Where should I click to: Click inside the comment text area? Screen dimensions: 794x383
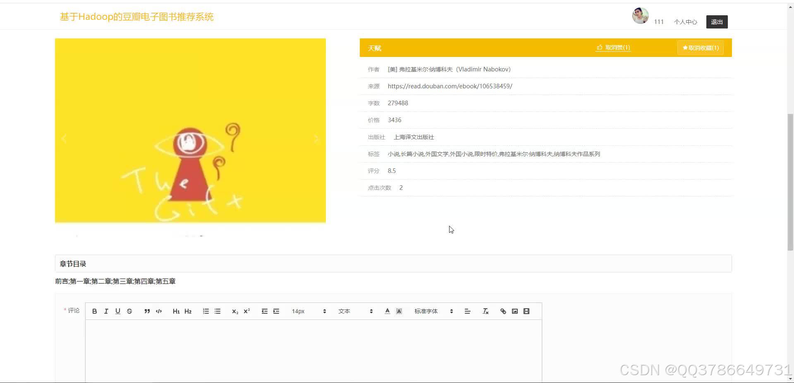[x=313, y=351]
